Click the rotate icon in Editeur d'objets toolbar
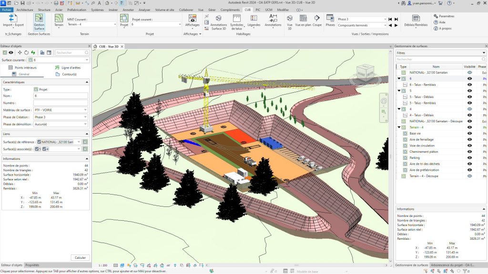Image resolution: width=488 pixels, height=274 pixels. 27,52
